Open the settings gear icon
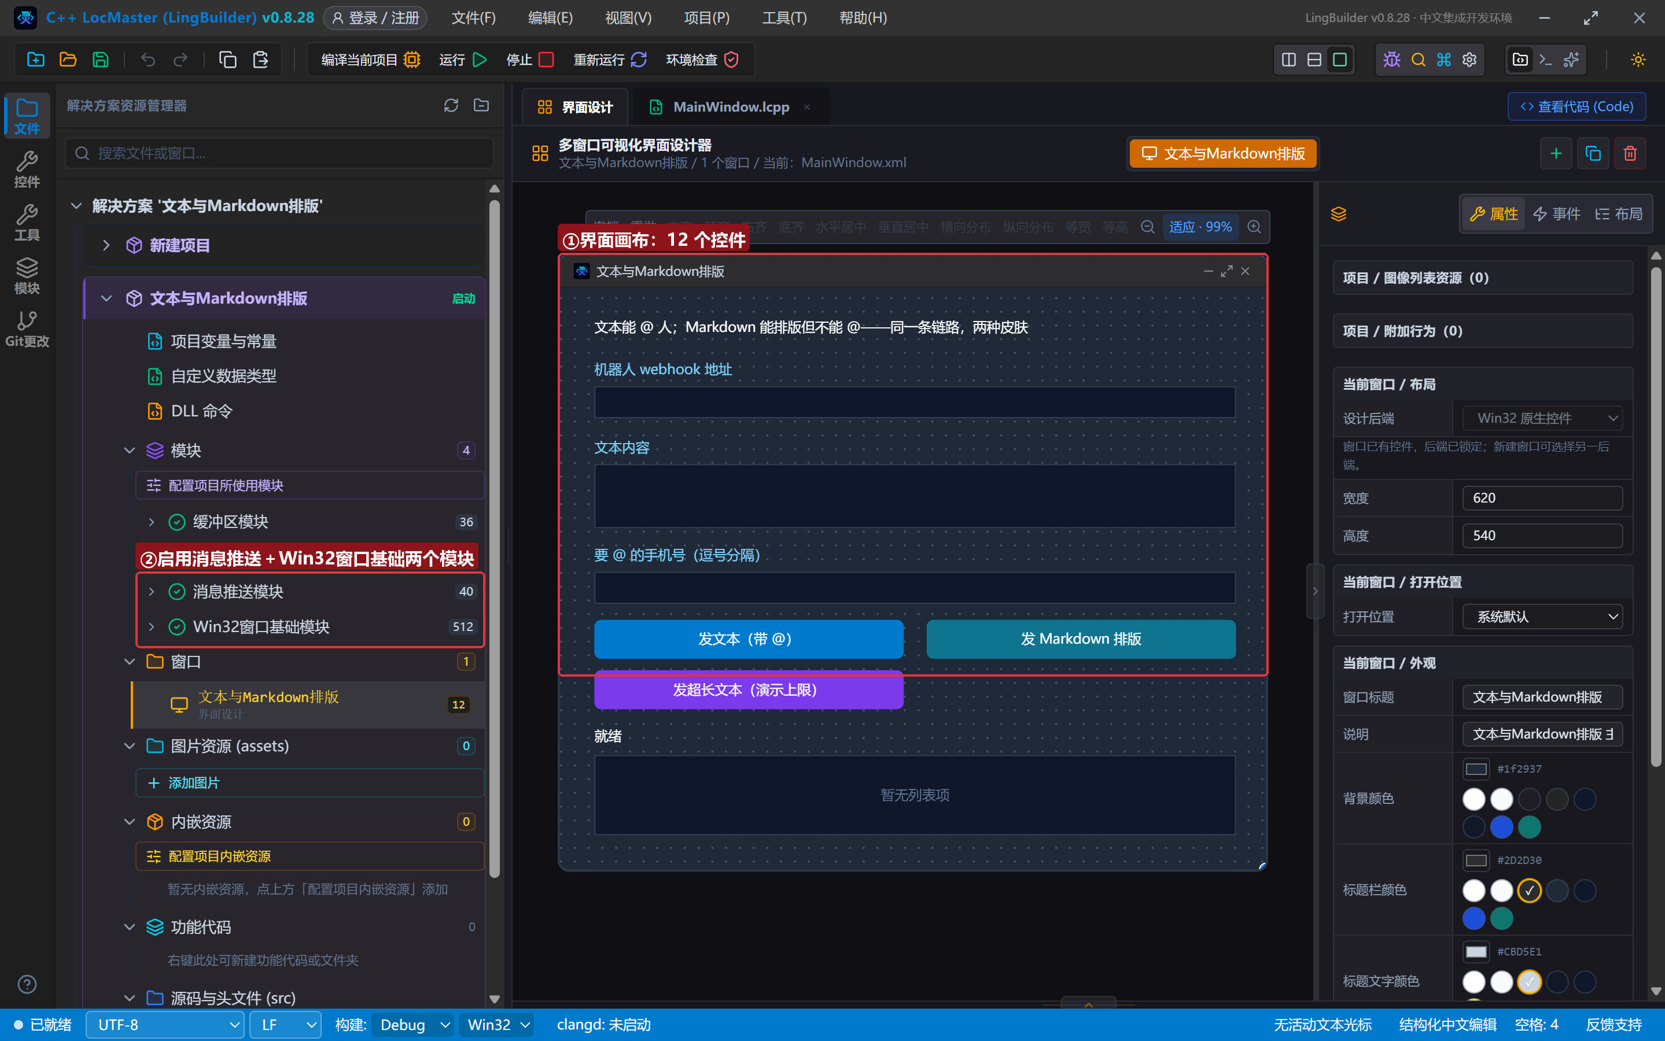 click(1469, 60)
